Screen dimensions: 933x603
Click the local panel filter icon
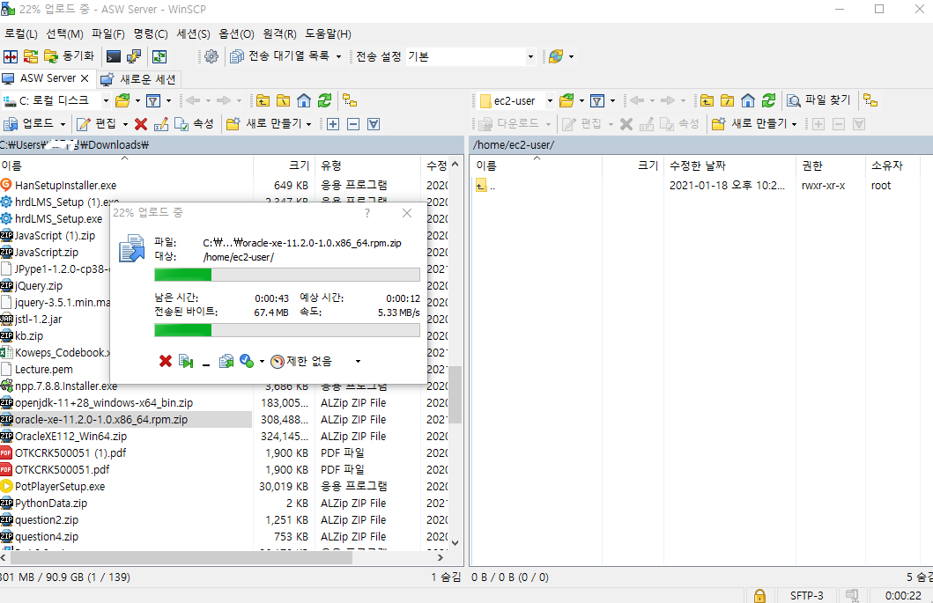(x=153, y=100)
